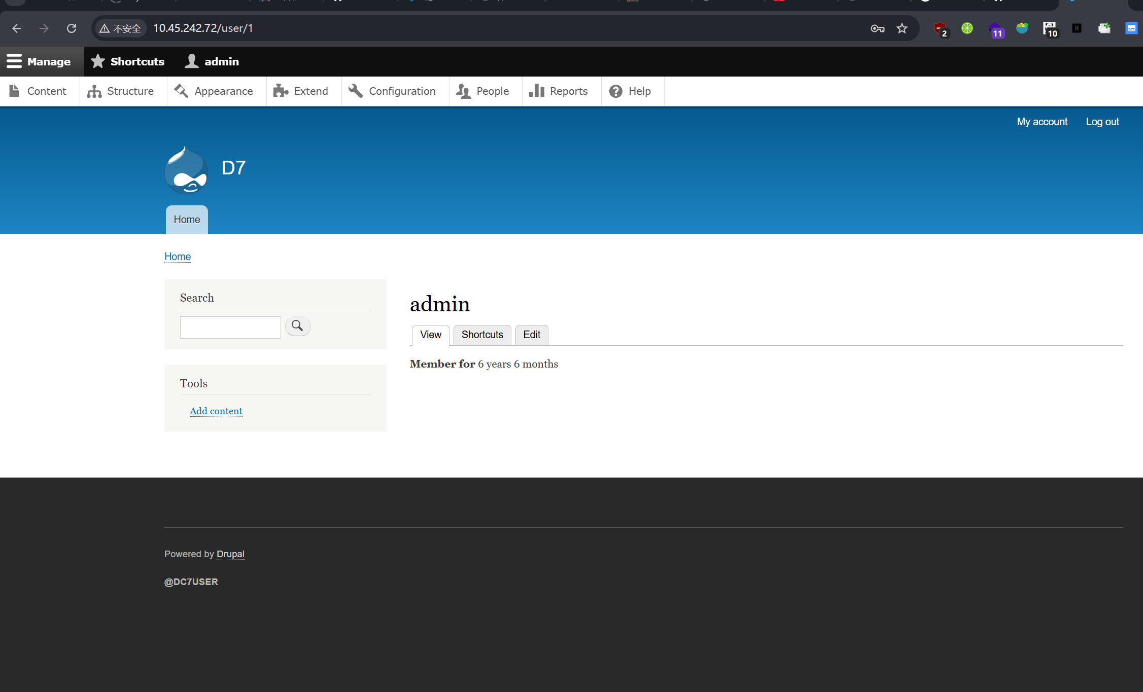The image size is (1143, 692).
Task: Open the Add content link
Action: pos(216,411)
